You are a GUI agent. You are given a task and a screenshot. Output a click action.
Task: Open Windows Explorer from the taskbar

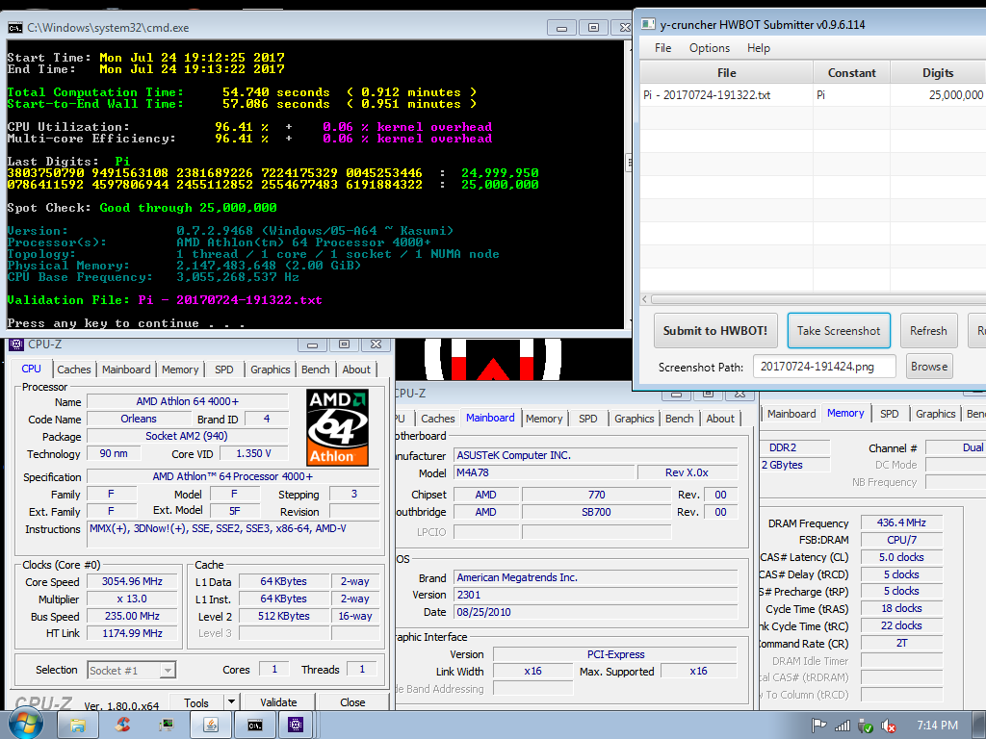click(x=77, y=726)
